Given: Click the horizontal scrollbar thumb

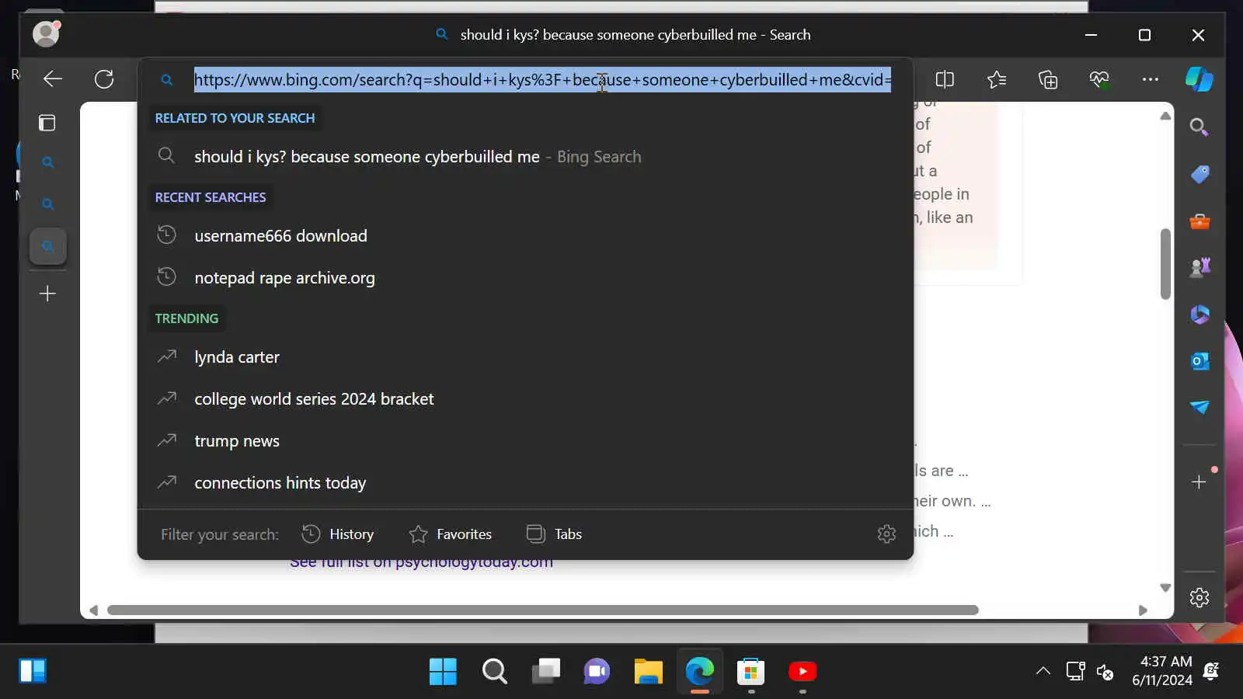Looking at the screenshot, I should tap(542, 610).
